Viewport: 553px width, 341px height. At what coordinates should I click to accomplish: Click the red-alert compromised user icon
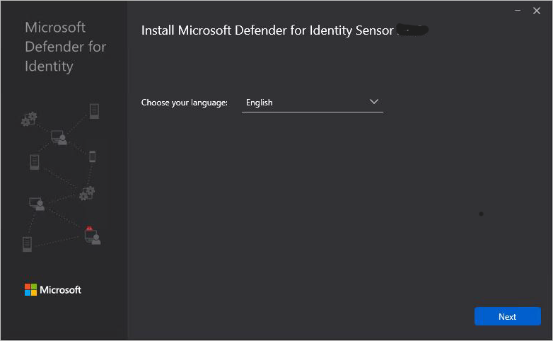tap(93, 236)
